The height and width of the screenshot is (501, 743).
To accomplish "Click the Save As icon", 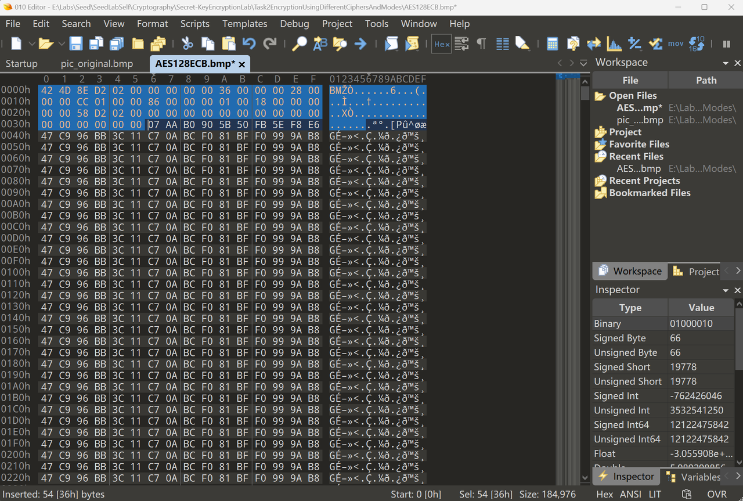I will [96, 44].
